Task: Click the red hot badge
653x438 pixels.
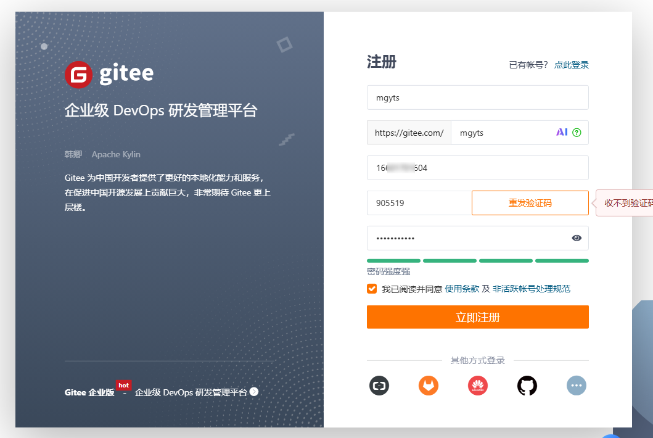Action: point(123,386)
